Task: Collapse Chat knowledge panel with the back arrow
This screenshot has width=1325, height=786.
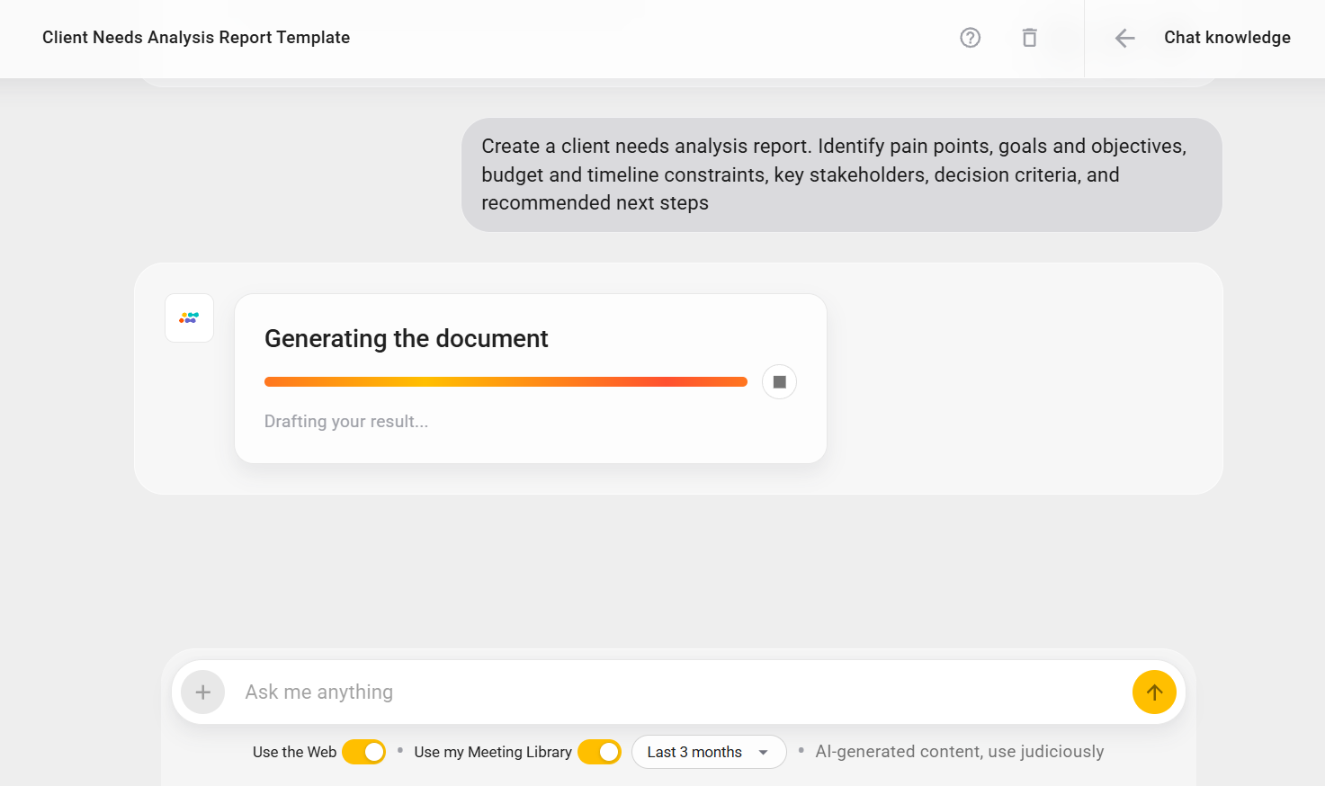Action: pyautogui.click(x=1124, y=38)
